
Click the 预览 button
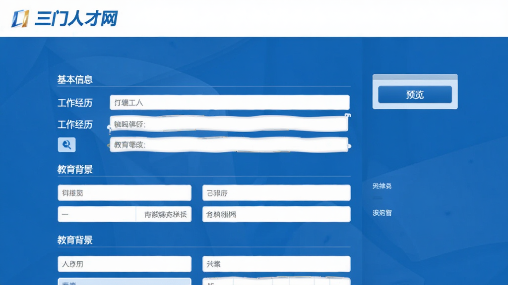(415, 95)
